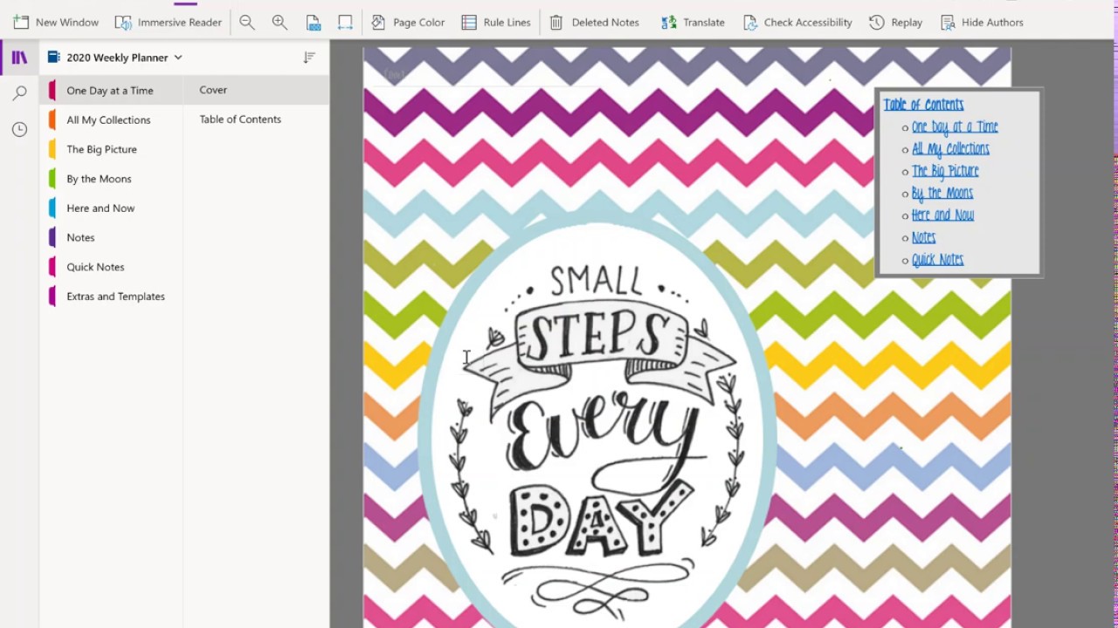Viewport: 1118px width, 628px height.
Task: Open the By the Moons section
Action: (x=111, y=179)
